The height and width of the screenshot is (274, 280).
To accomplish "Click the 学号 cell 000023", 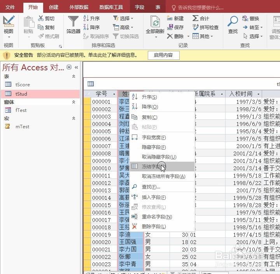I will point(104,264).
